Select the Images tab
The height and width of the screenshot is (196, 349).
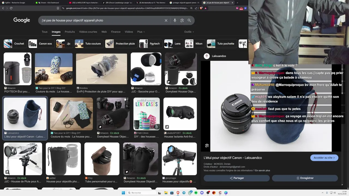[x=56, y=32]
